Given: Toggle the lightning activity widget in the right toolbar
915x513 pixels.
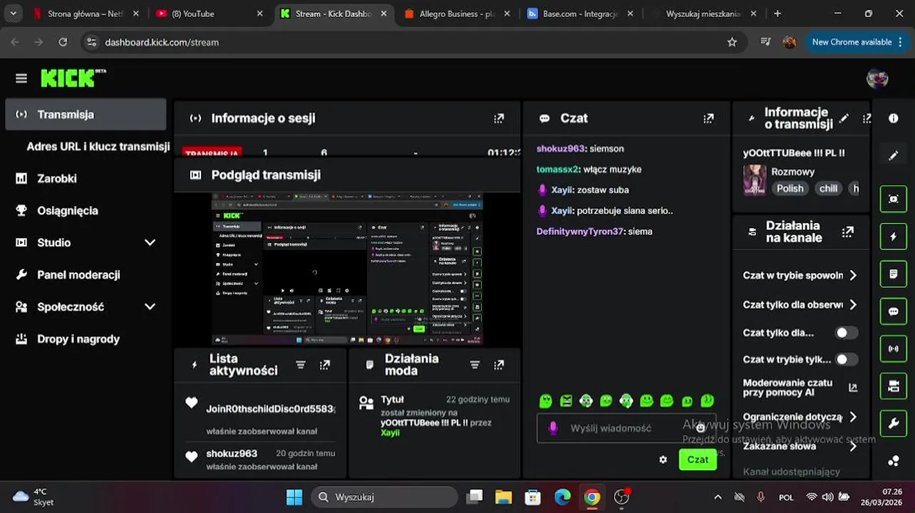Looking at the screenshot, I should click(894, 237).
